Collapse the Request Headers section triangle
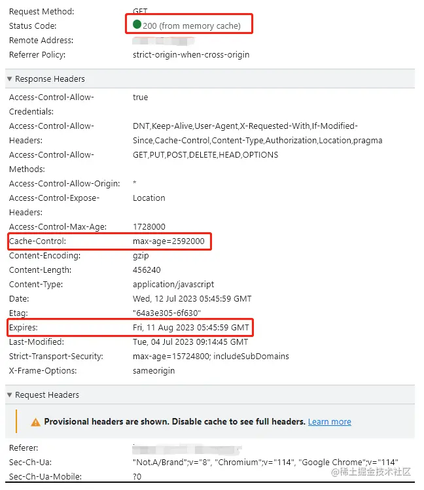Viewport: 424px width, 490px height. point(10,395)
